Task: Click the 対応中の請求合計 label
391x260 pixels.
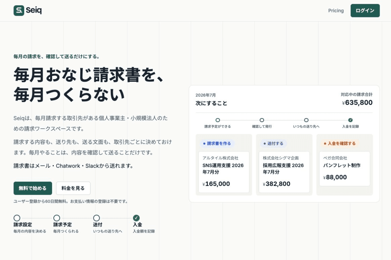Action: click(x=357, y=94)
